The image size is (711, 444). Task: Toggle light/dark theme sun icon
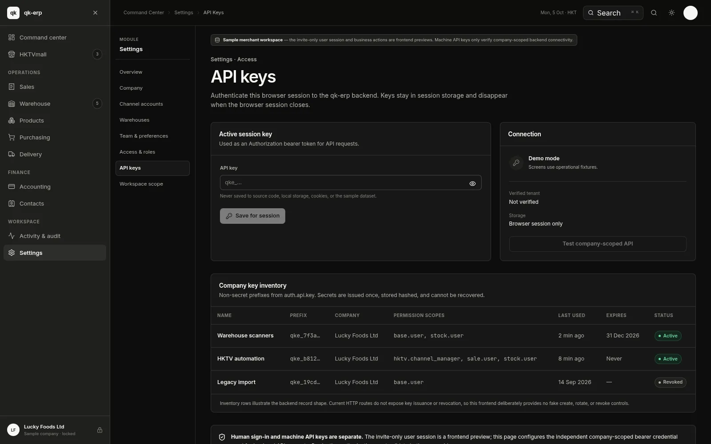671,13
